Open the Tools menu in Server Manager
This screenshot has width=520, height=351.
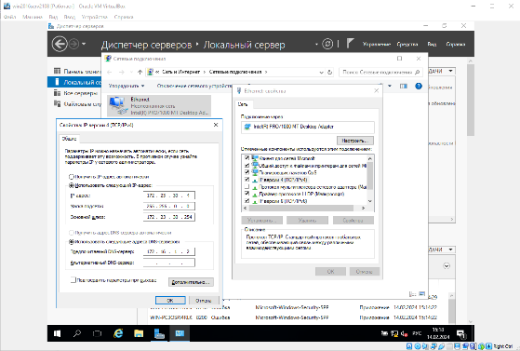[407, 44]
